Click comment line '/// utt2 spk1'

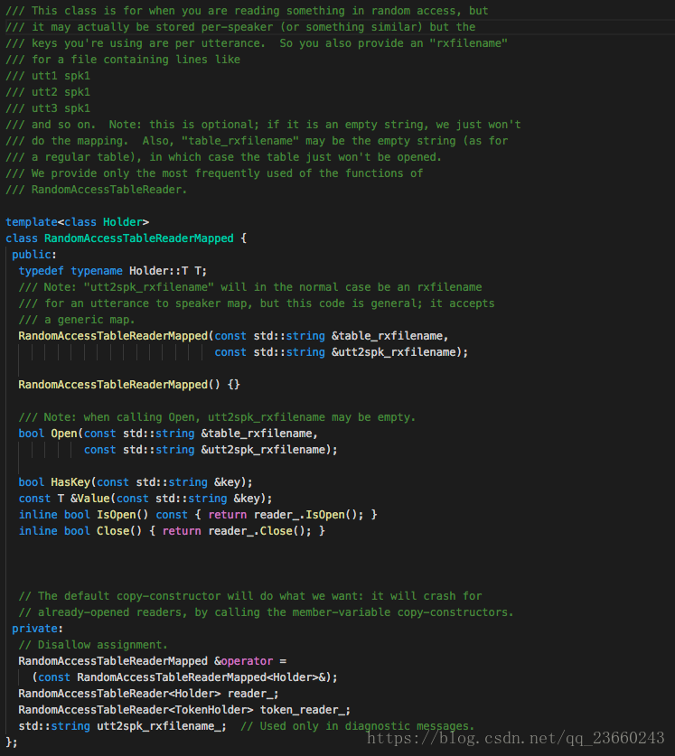[48, 92]
